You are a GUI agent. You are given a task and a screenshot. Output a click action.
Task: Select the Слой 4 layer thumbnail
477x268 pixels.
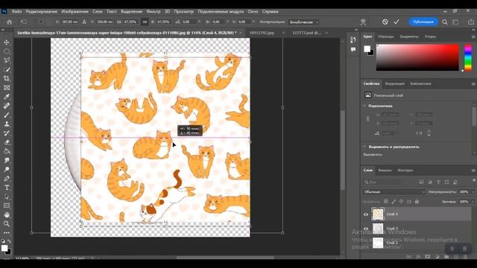coord(378,214)
